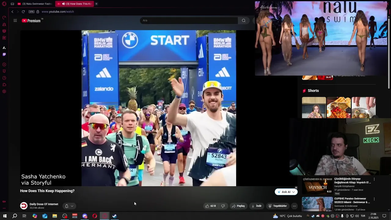Open the 16°C Çok bulutlu weather widget
This screenshot has width=391, height=220.
click(287, 216)
